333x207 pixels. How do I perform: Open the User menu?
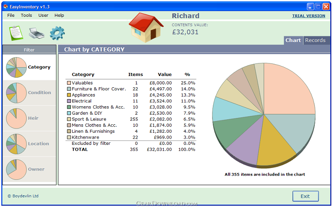[x=43, y=15]
